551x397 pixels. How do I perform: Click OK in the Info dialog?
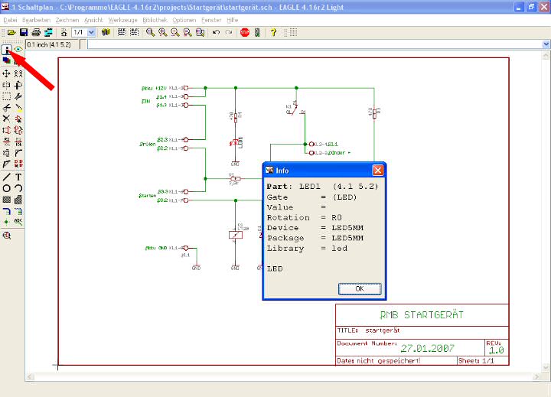click(x=359, y=288)
